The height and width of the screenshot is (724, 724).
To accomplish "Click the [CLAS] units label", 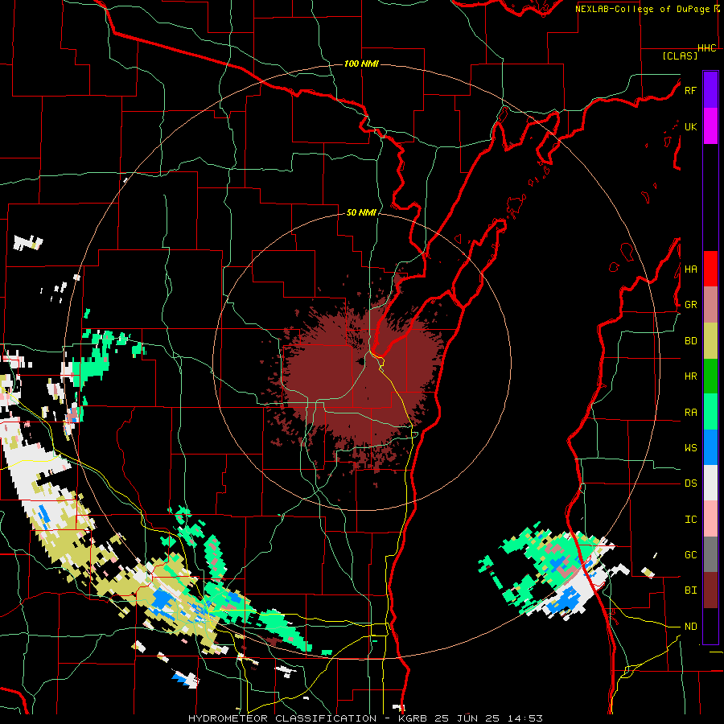I will point(680,56).
